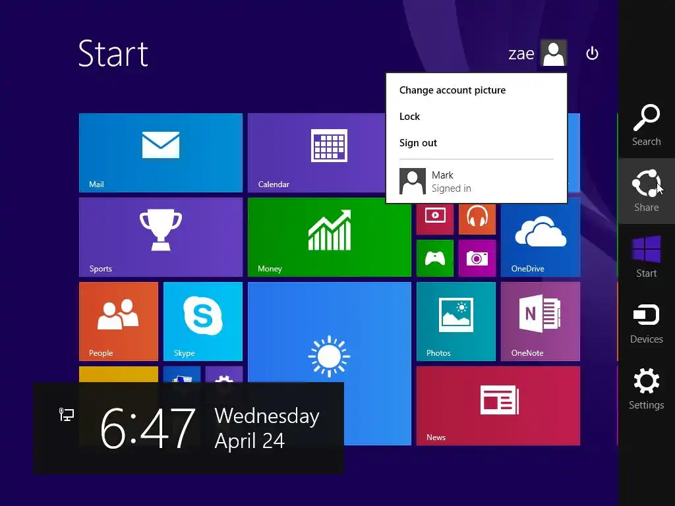Launch the OneNote tile
This screenshot has height=506, width=675.
[541, 322]
